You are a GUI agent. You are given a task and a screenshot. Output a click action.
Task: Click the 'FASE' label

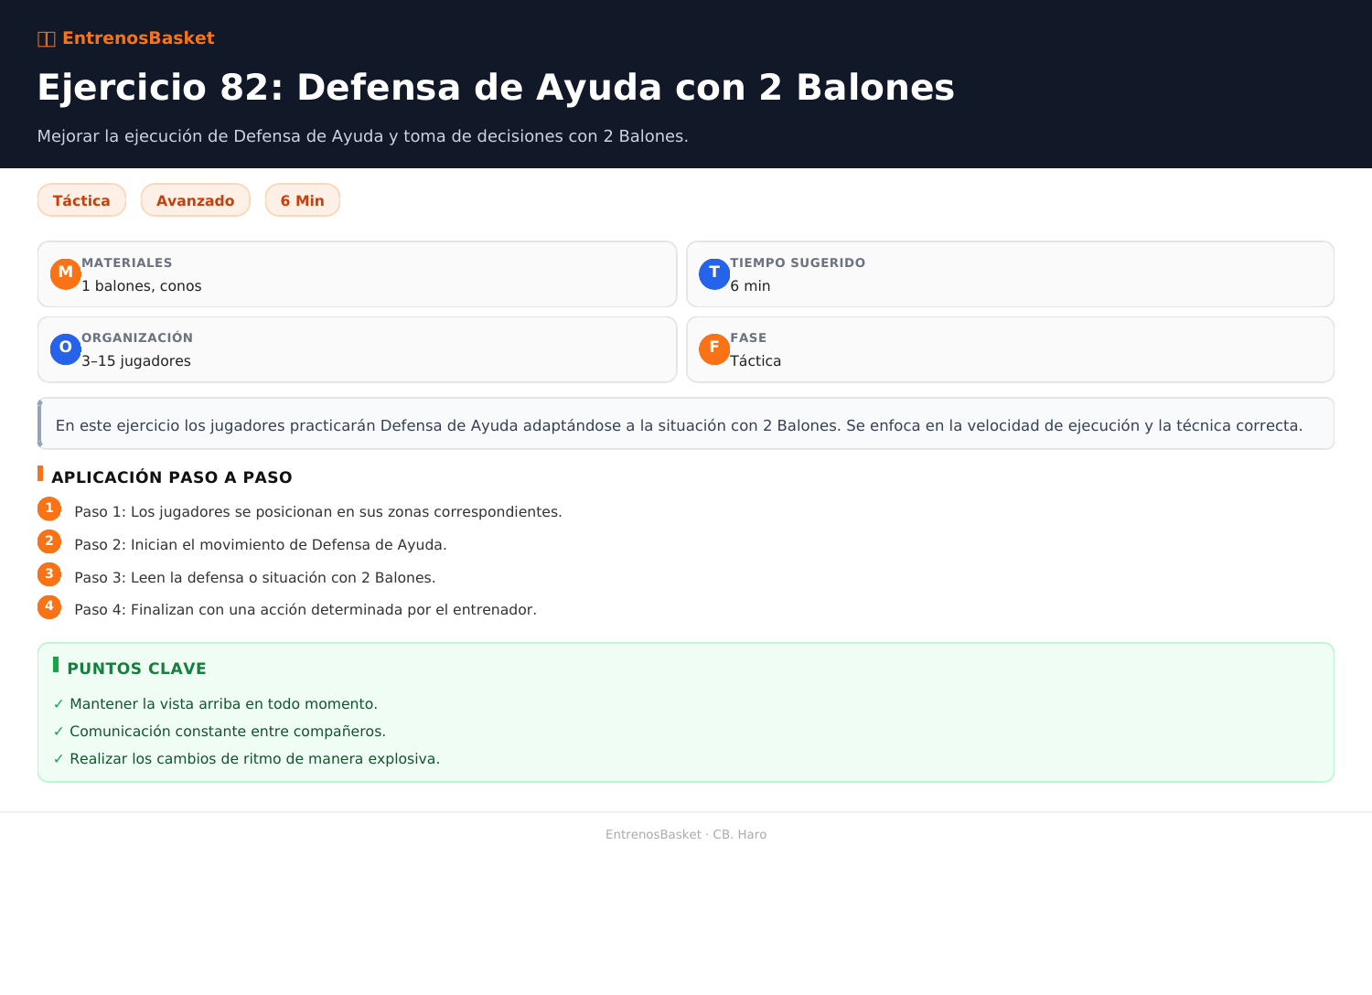[748, 337]
